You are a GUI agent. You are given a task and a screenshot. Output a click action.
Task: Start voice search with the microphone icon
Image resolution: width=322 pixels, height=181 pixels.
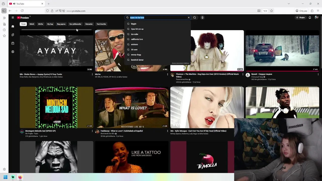[202, 18]
